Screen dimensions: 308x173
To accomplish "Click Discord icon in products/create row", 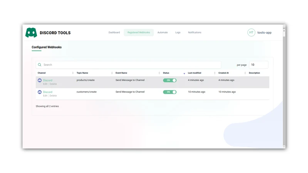I will (40, 80).
